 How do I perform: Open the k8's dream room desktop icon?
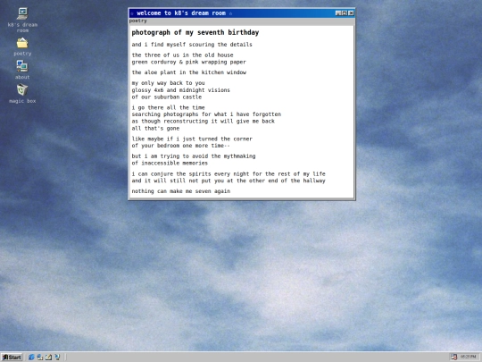coord(22,14)
